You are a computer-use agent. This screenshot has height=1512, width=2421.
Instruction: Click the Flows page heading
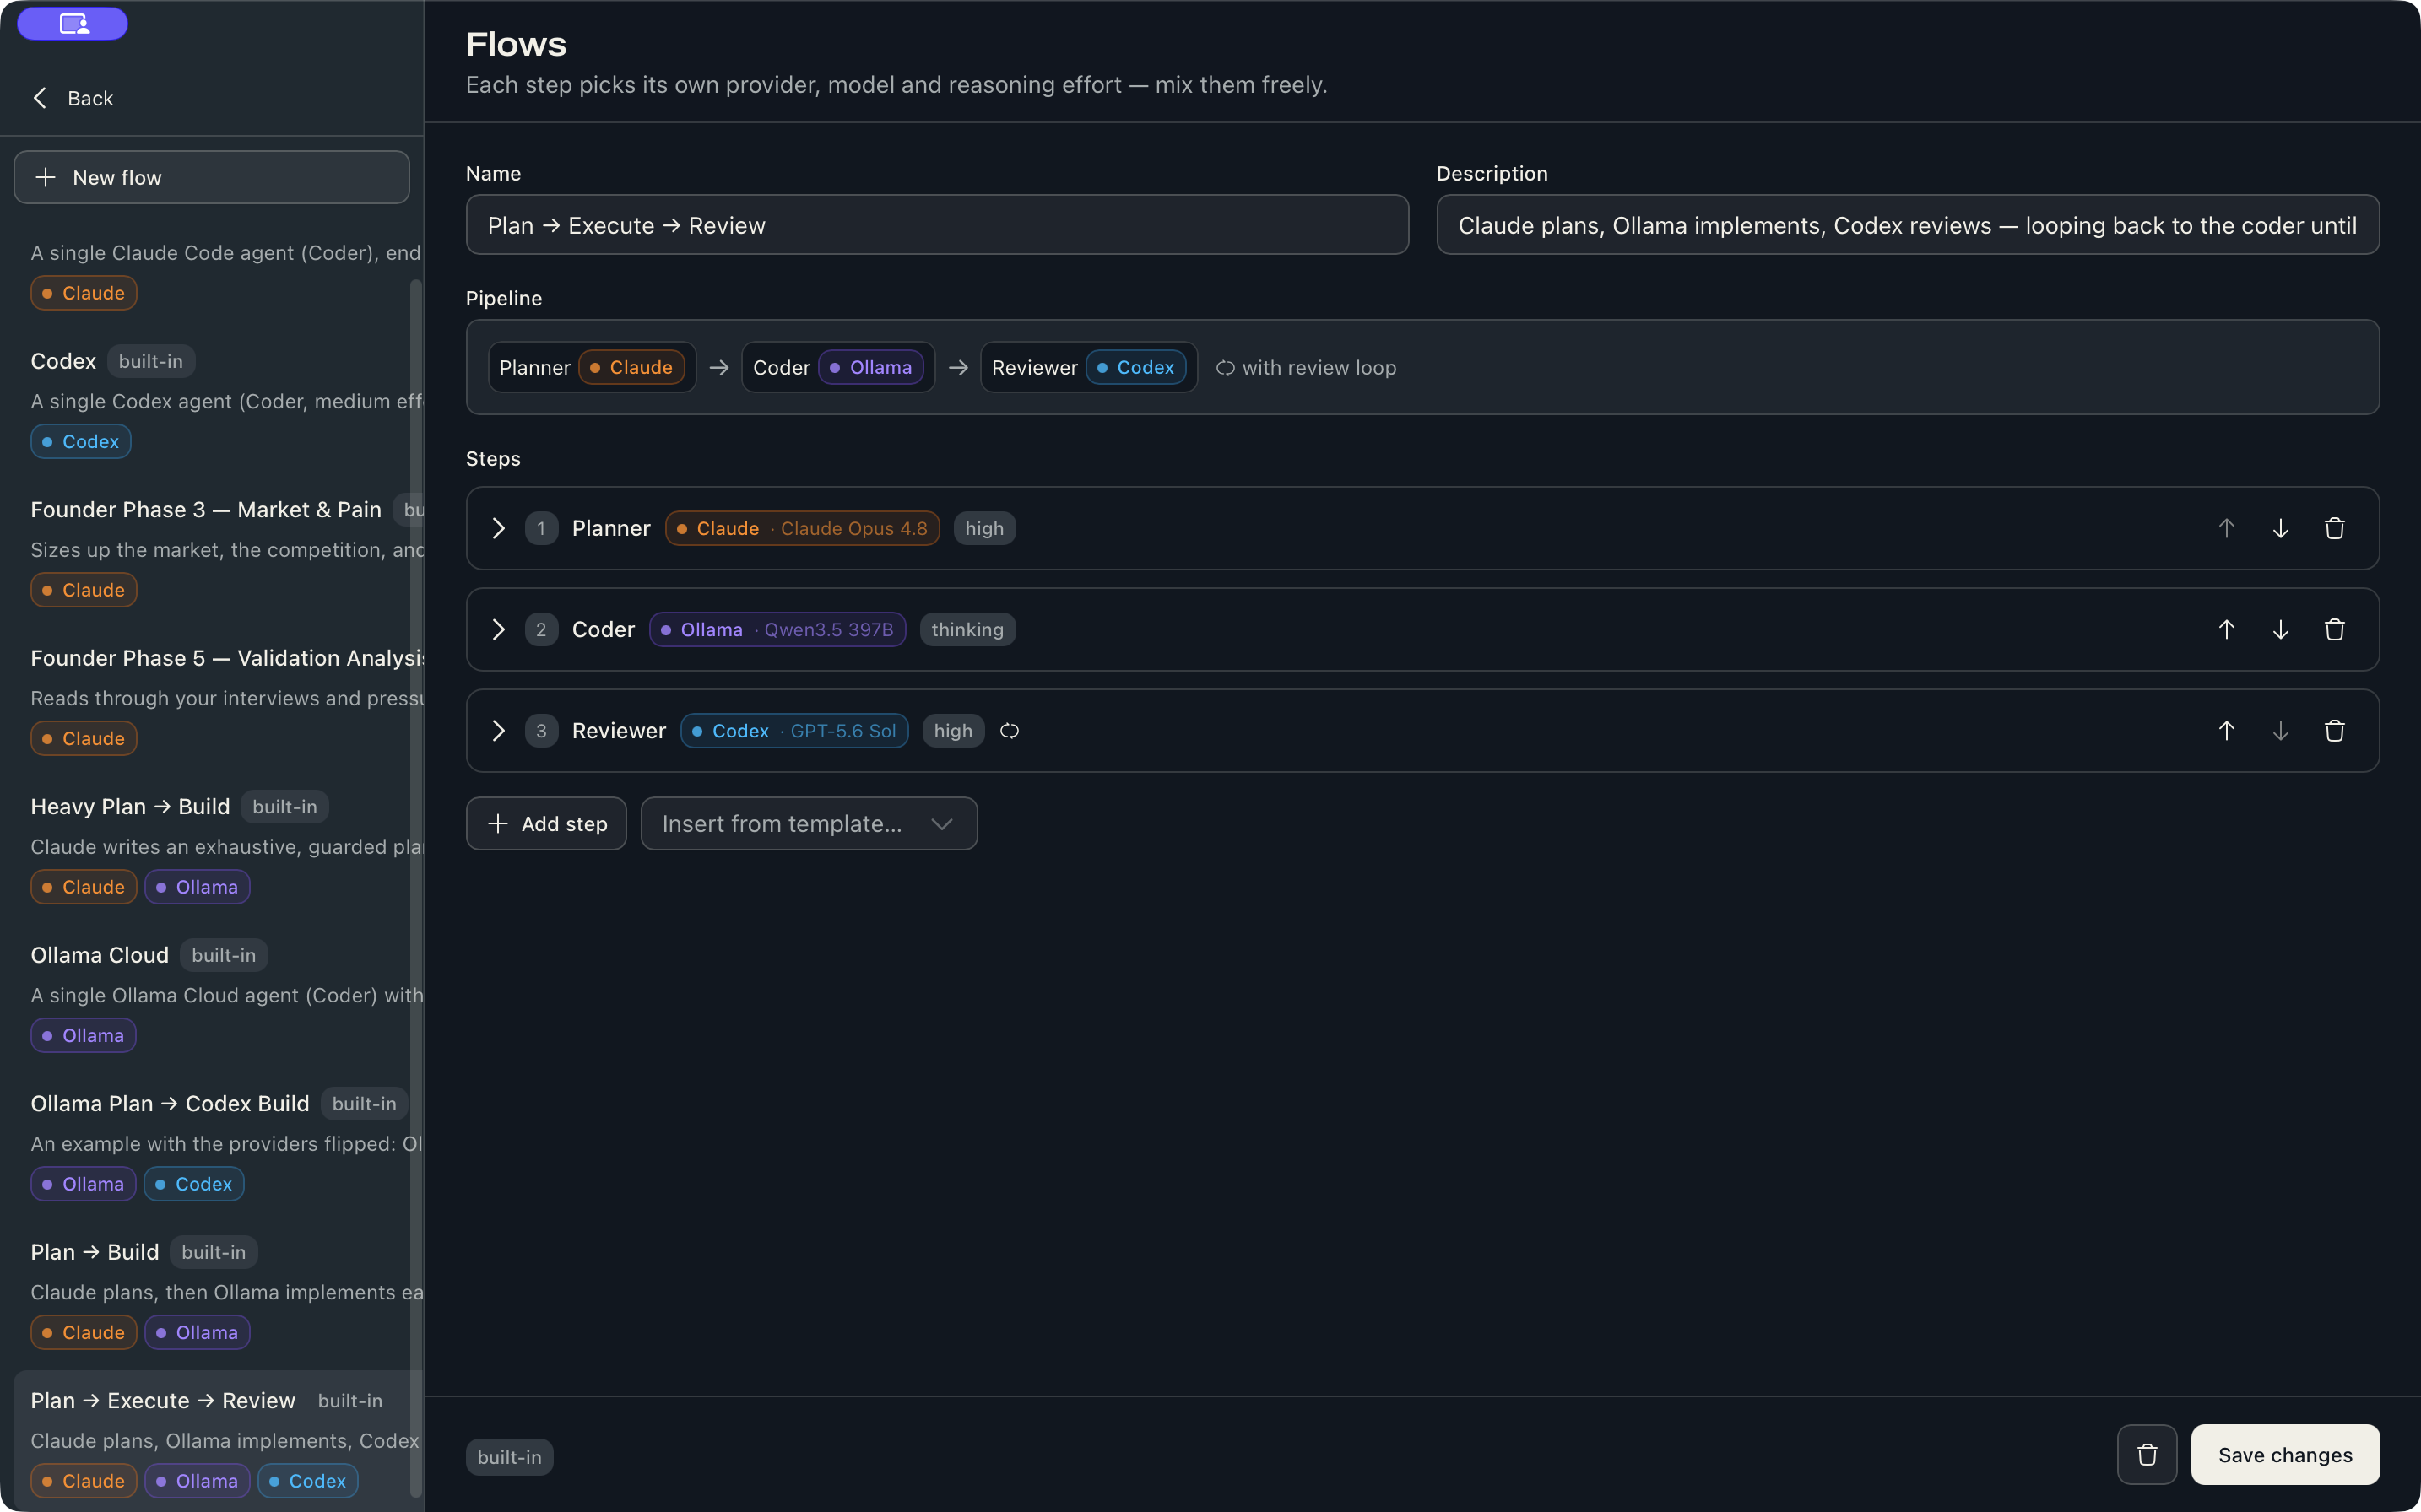(517, 44)
